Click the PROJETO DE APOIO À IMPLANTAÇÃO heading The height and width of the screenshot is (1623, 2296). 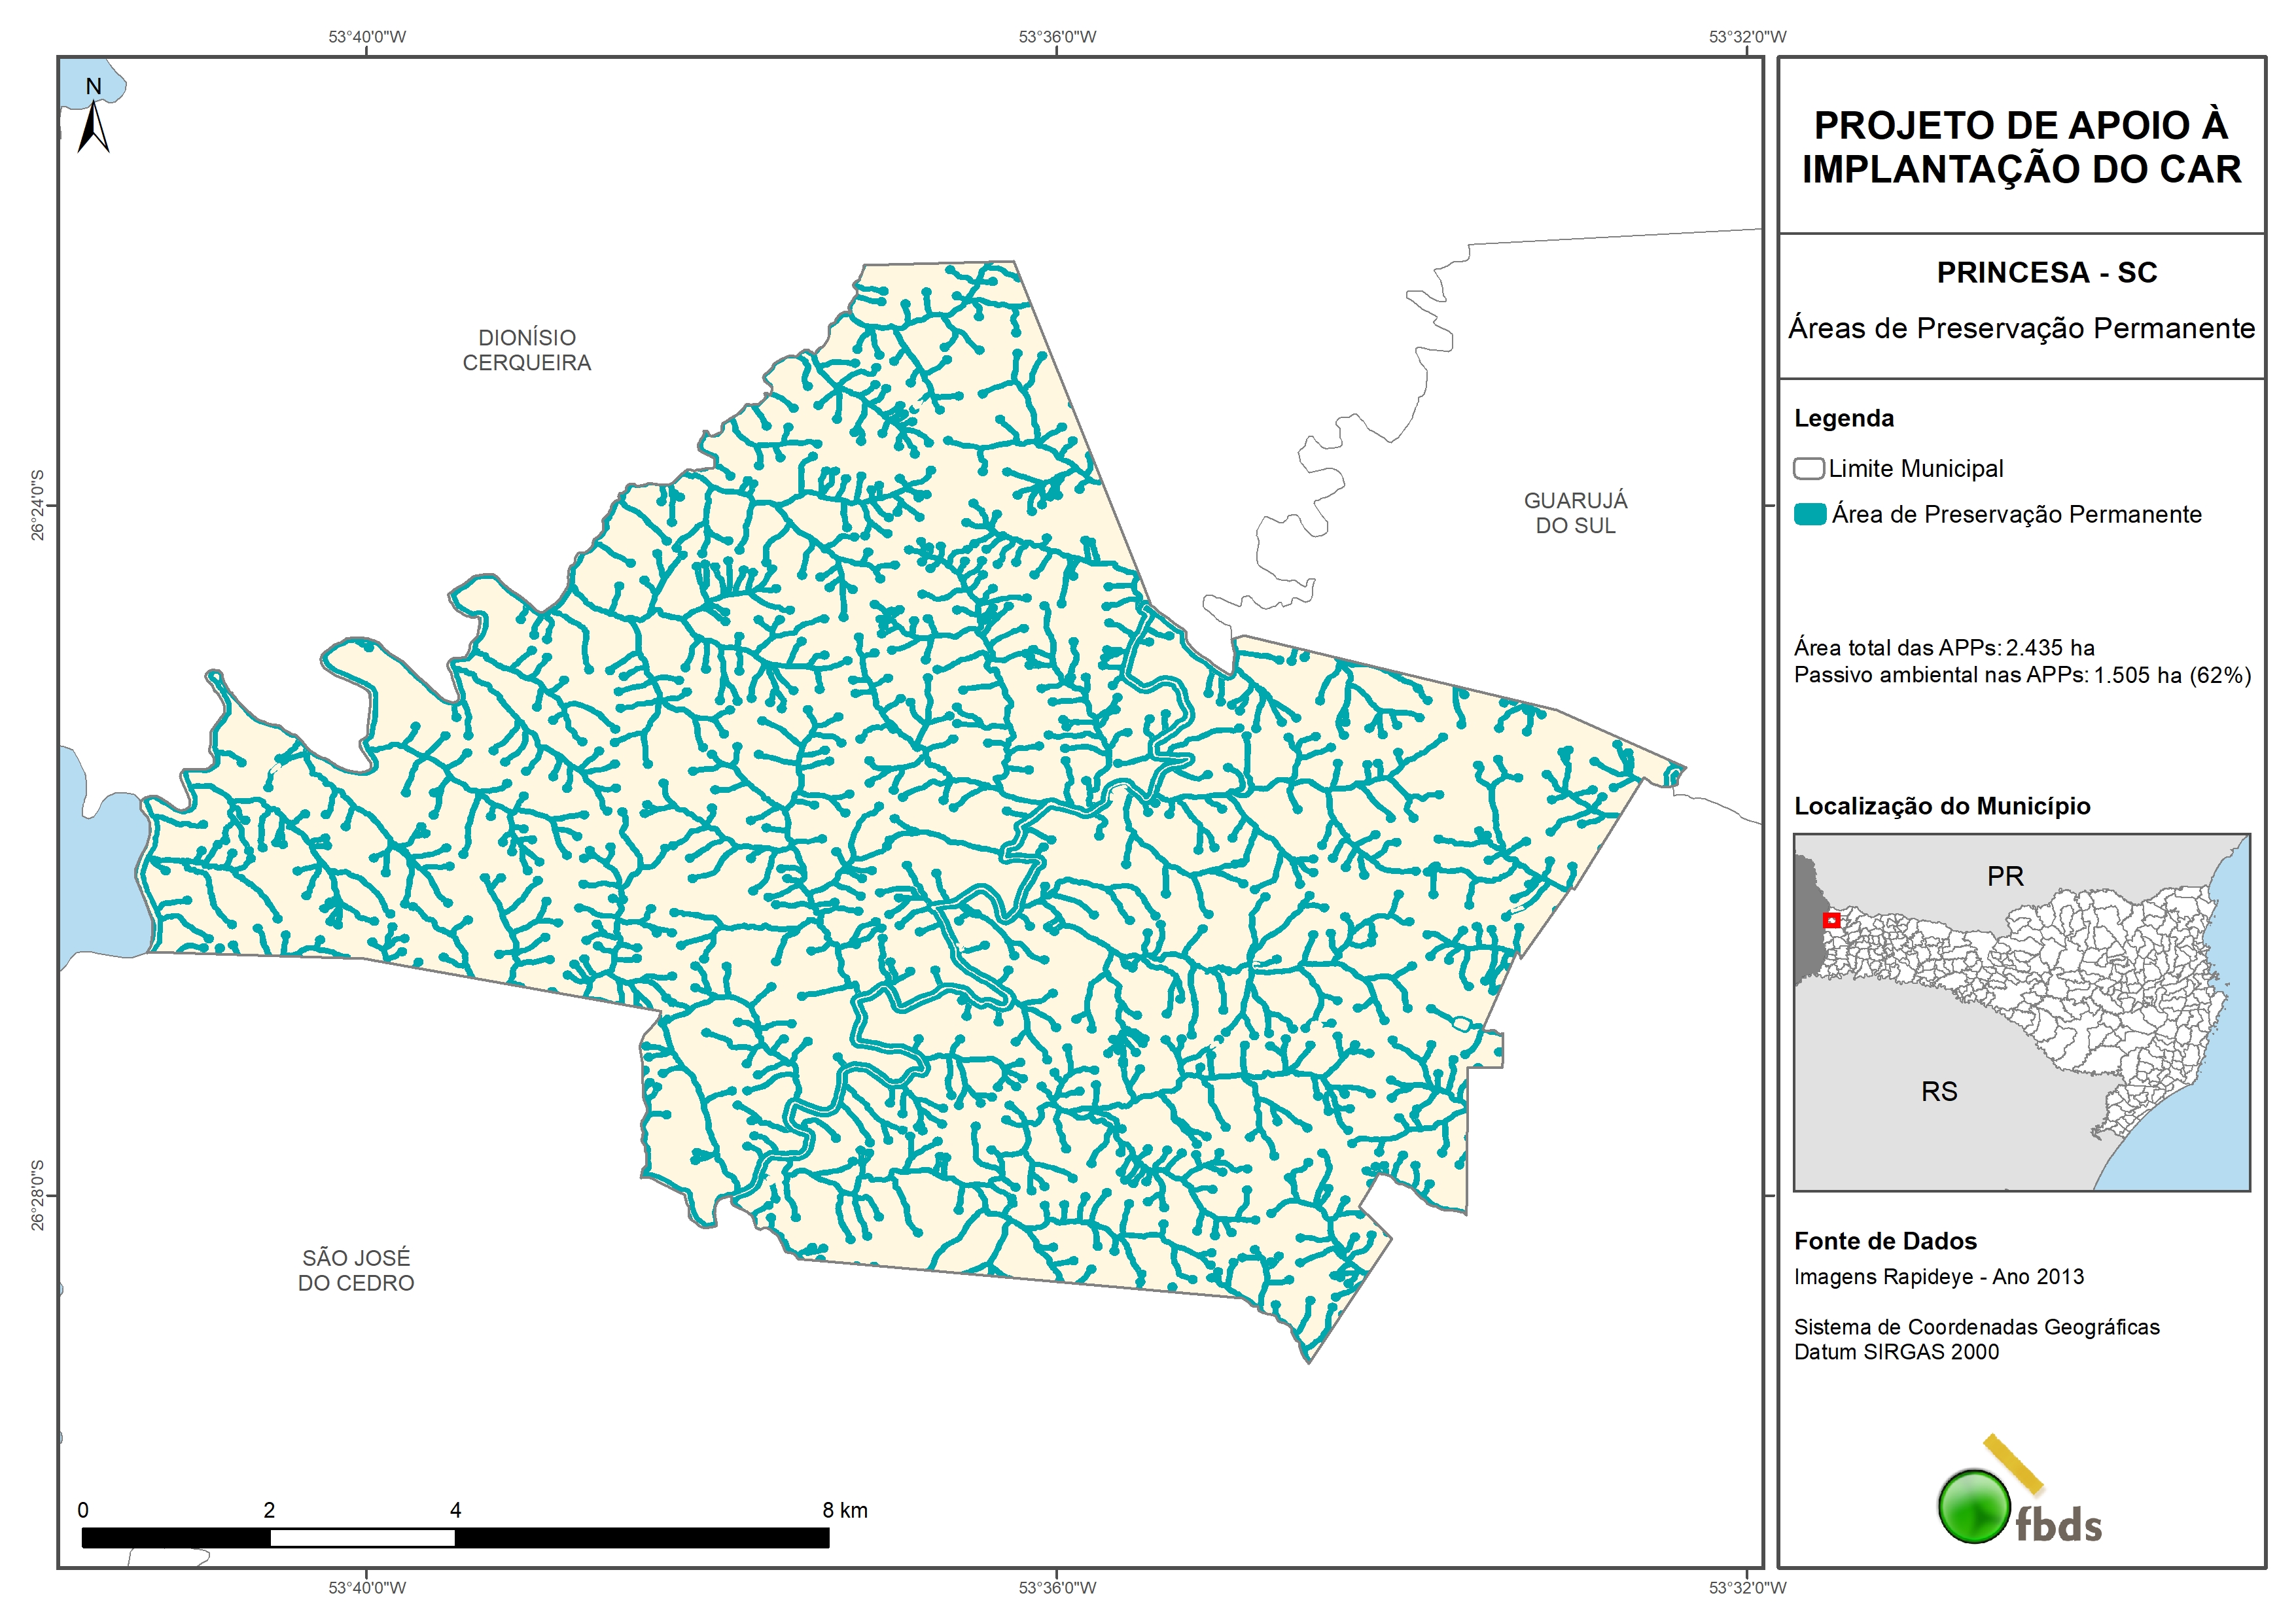[2021, 148]
